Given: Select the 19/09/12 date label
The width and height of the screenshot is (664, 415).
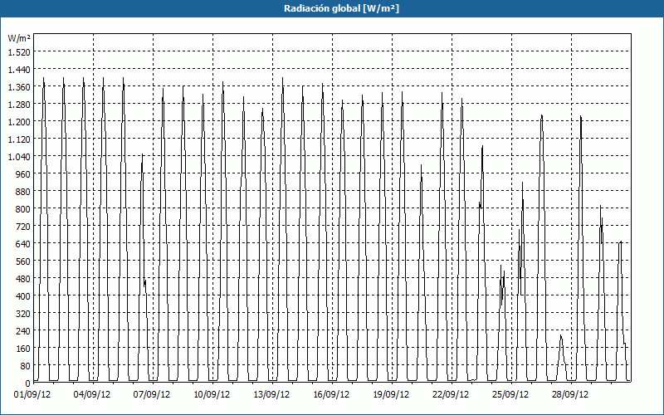Looking at the screenshot, I should pyautogui.click(x=391, y=394).
